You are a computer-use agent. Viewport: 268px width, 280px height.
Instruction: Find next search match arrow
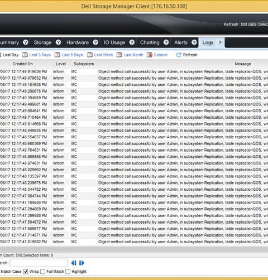tap(82, 263)
